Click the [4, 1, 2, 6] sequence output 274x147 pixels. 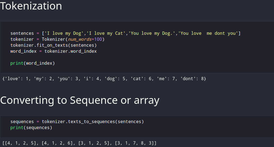point(57,143)
